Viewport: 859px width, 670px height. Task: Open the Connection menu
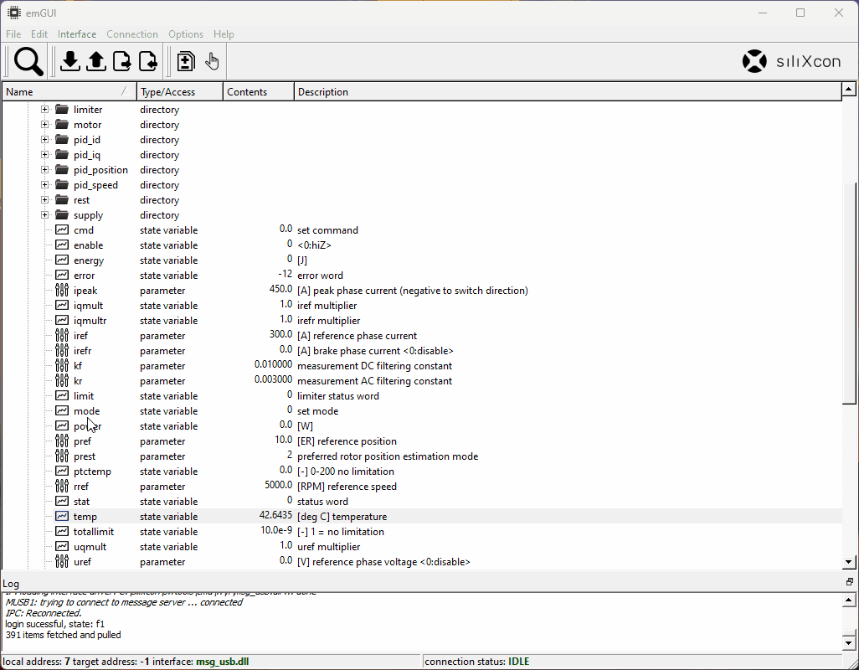(x=132, y=34)
